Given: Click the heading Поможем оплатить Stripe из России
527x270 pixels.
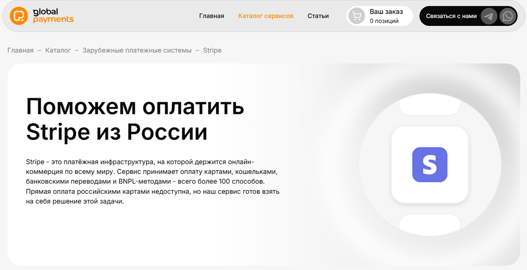Looking at the screenshot, I should [x=135, y=119].
